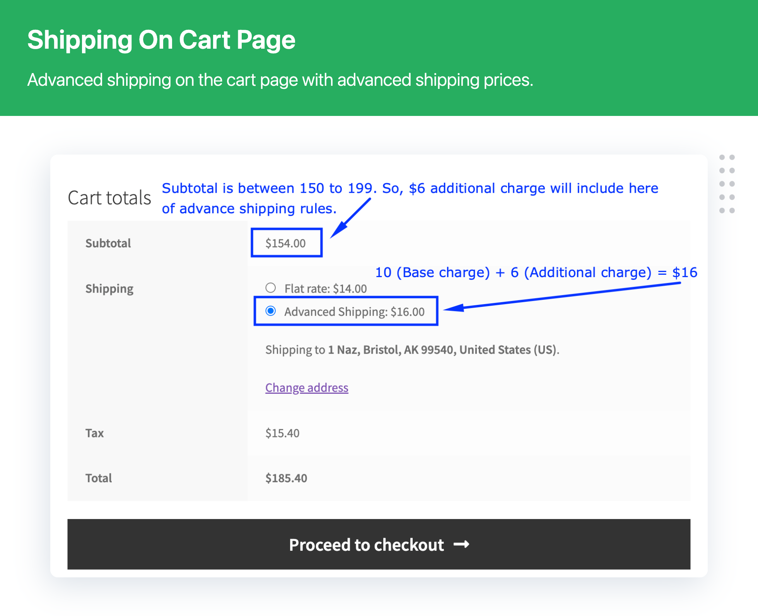Click the Proceed to checkout button
Image resolution: width=758 pixels, height=616 pixels.
coord(379,544)
